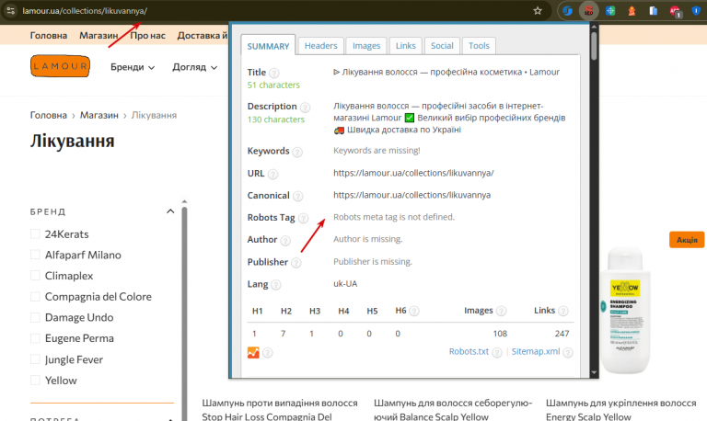Click the help icon beside Author
707x421 pixels.
pos(285,241)
